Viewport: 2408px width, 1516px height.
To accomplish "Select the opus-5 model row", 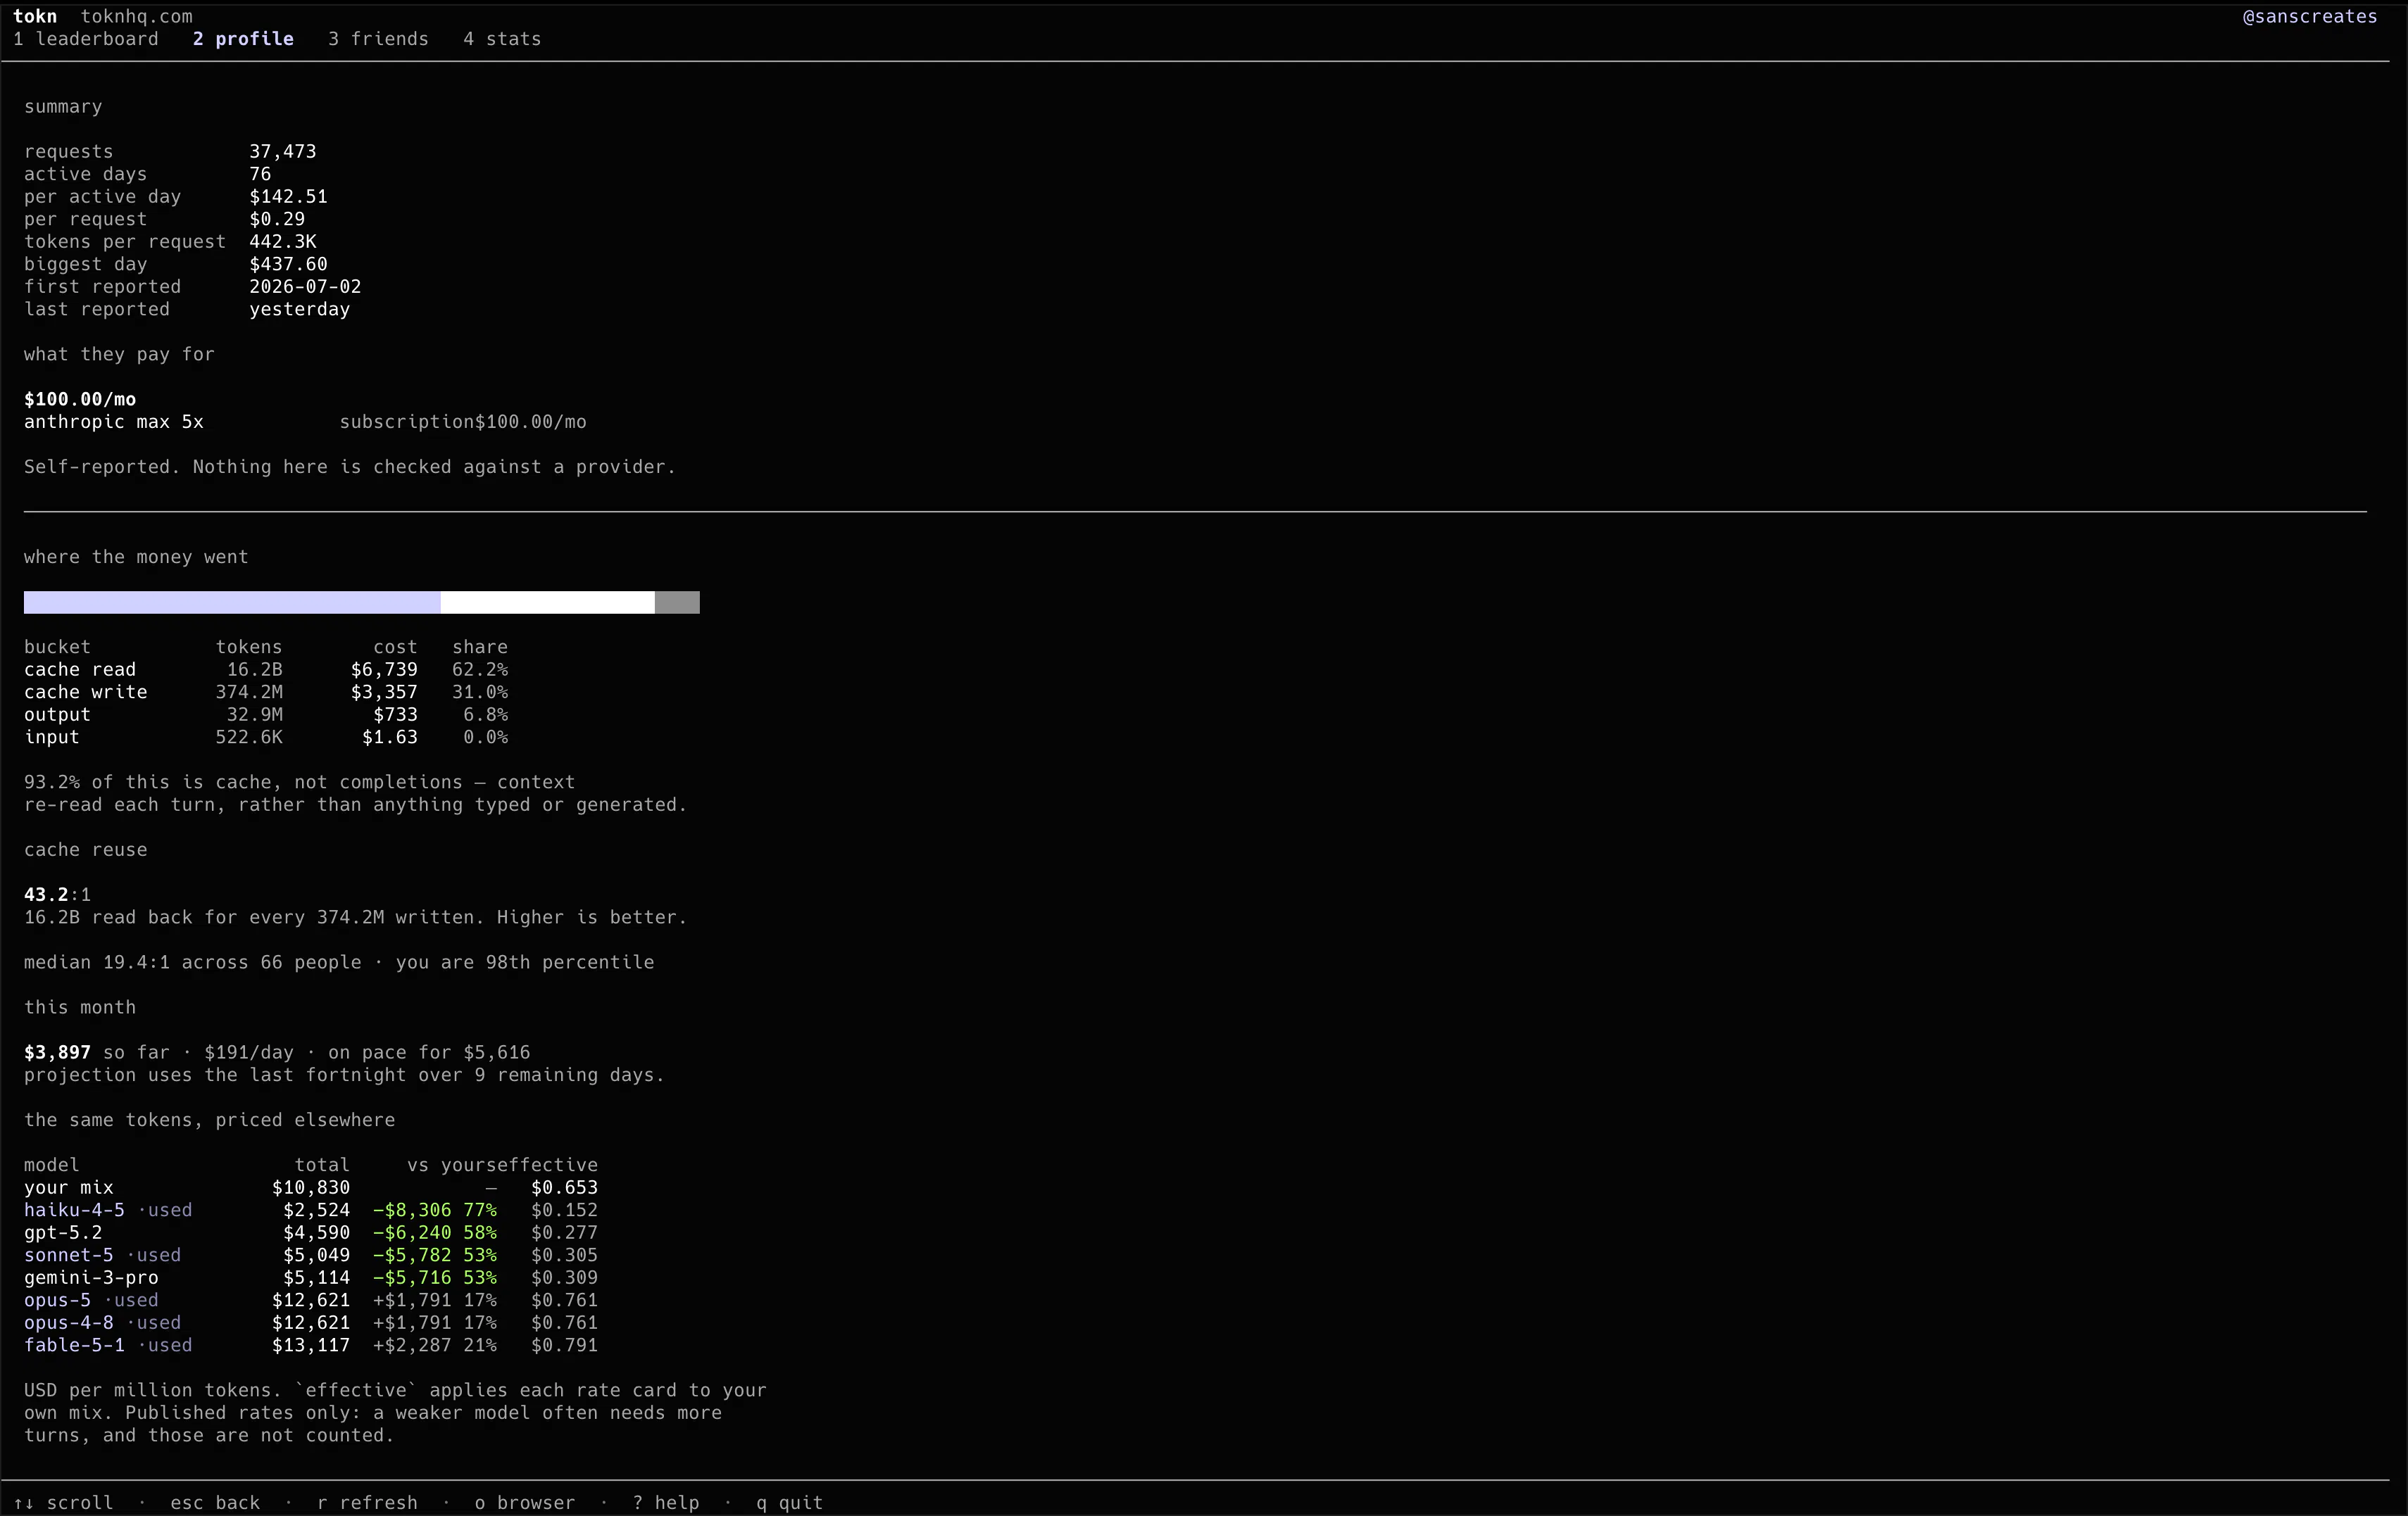I will click(x=311, y=1300).
